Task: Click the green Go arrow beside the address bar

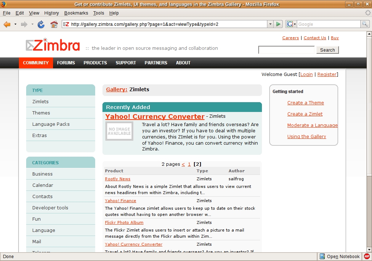Action: coord(278,24)
